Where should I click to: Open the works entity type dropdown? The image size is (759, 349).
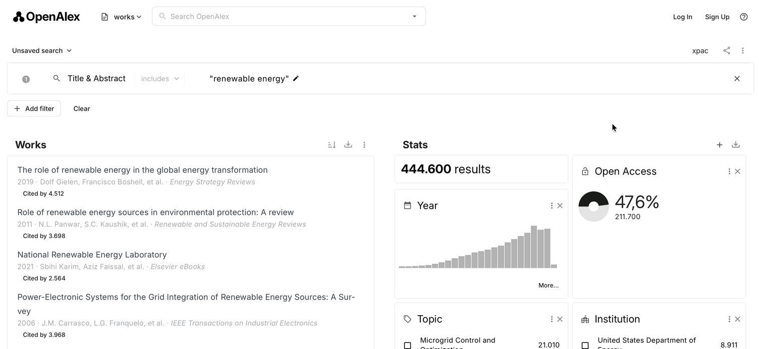click(x=122, y=17)
